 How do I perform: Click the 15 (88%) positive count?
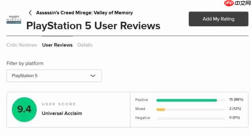236,100
